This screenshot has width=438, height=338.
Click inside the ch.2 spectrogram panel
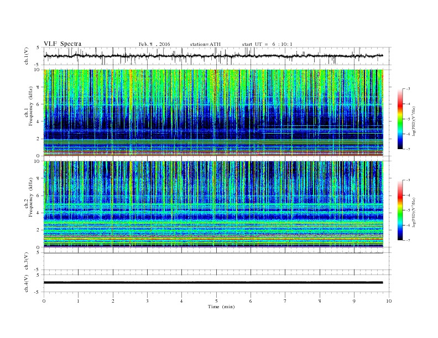[213, 204]
